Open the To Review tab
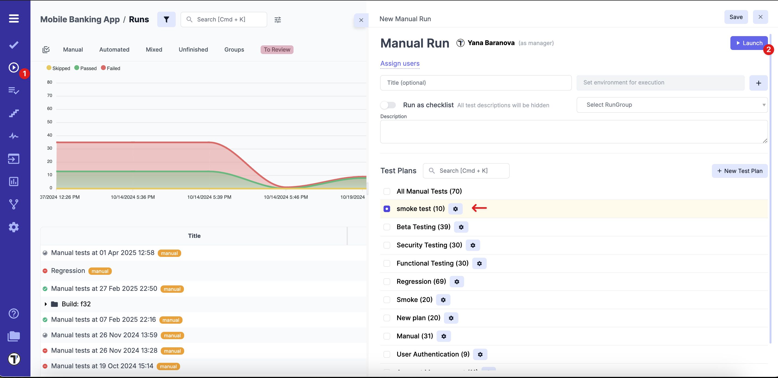 coord(277,49)
